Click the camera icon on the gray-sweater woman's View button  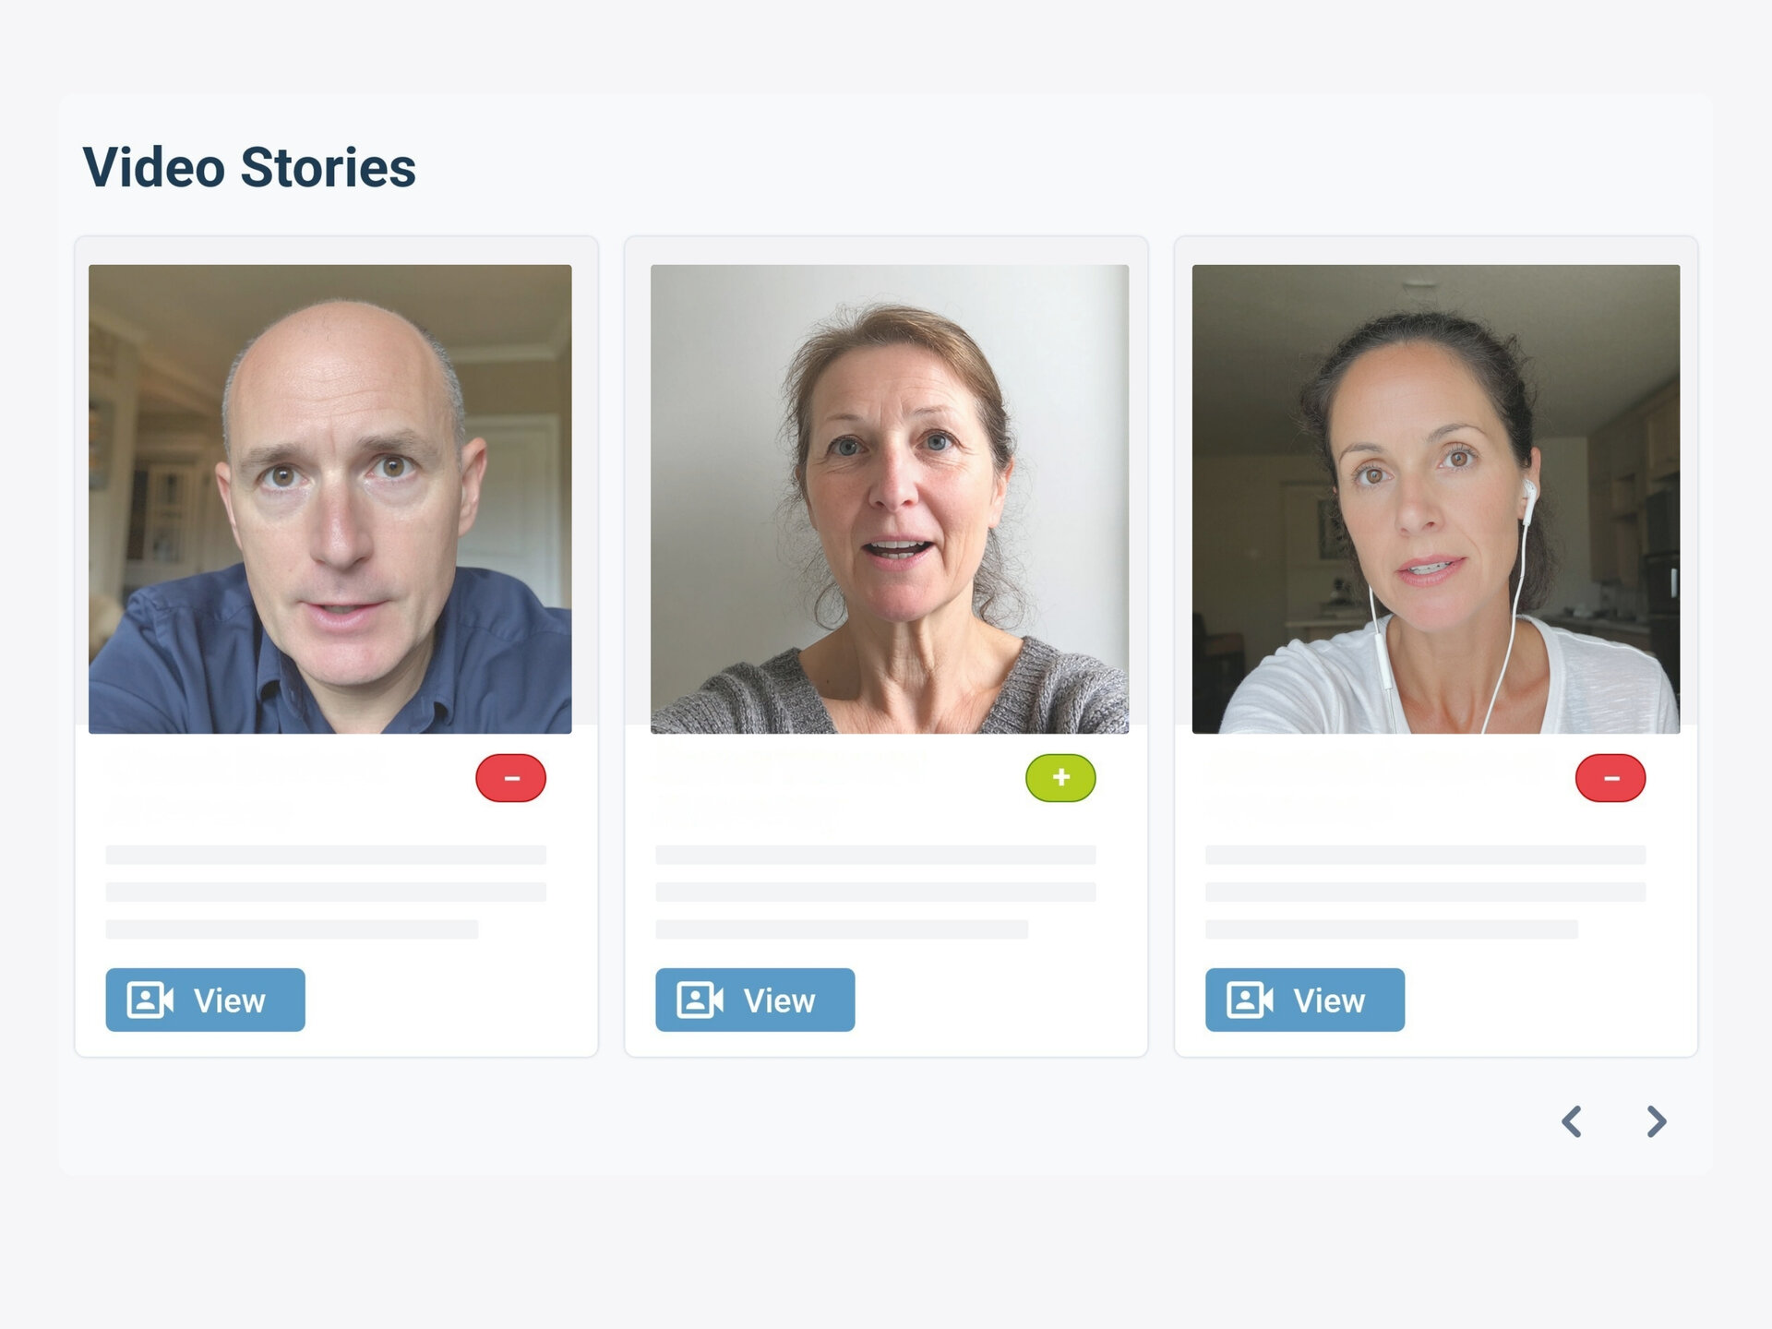pos(700,1000)
